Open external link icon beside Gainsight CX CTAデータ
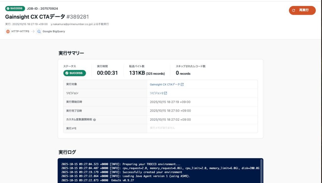 pyautogui.click(x=182, y=85)
